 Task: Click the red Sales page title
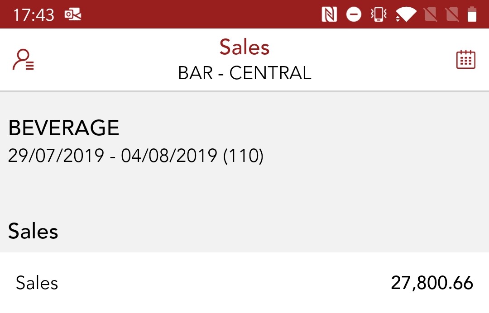(244, 47)
